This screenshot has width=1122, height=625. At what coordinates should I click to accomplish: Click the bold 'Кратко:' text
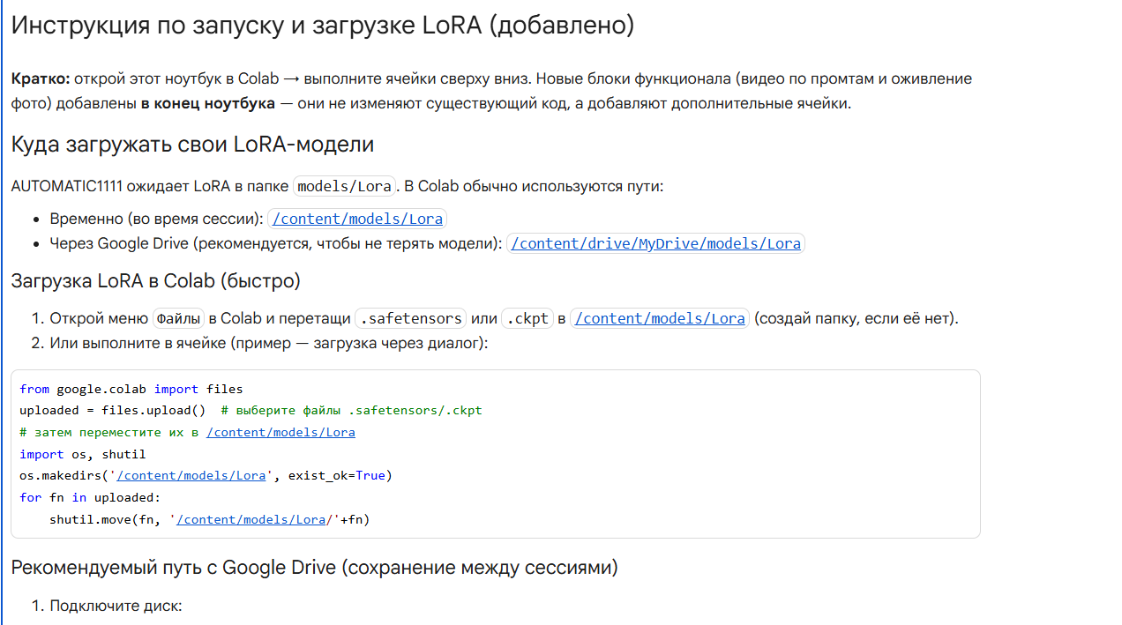click(x=41, y=78)
